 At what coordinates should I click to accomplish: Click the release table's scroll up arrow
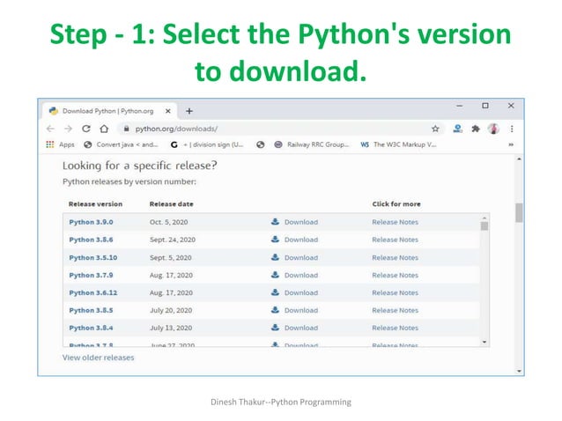click(484, 218)
